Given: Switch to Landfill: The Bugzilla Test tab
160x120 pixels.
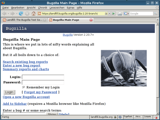Looking at the screenshot, I should tap(25, 20).
